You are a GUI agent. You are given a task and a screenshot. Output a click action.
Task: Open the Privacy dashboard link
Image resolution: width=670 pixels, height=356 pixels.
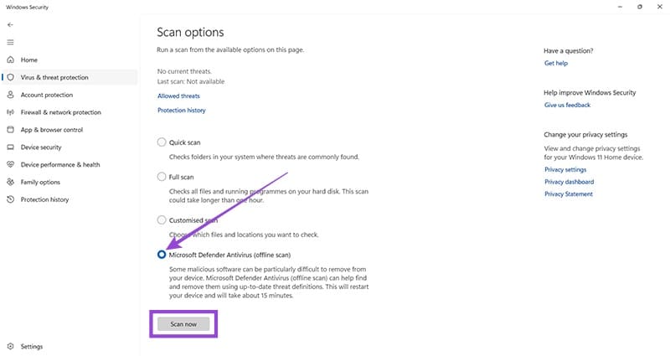click(x=569, y=182)
